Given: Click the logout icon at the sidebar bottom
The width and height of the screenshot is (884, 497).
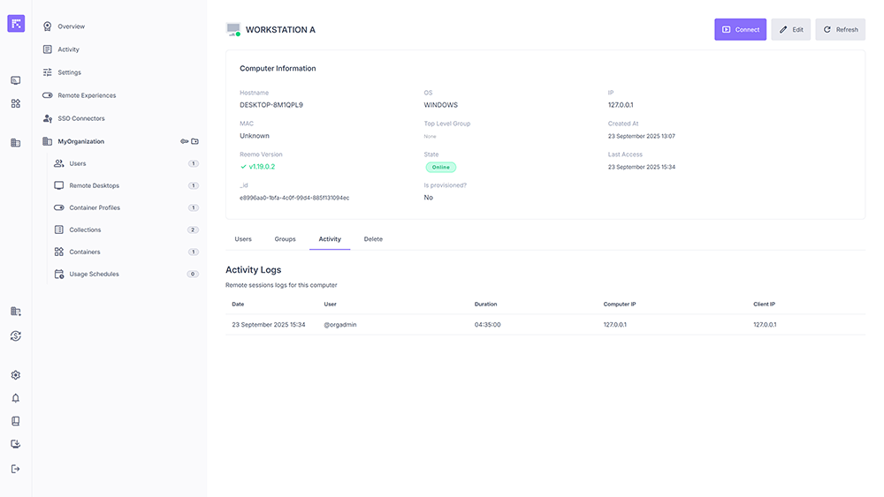Looking at the screenshot, I should click(x=16, y=469).
